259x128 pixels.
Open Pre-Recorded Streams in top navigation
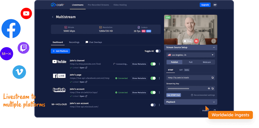[x=98, y=5]
